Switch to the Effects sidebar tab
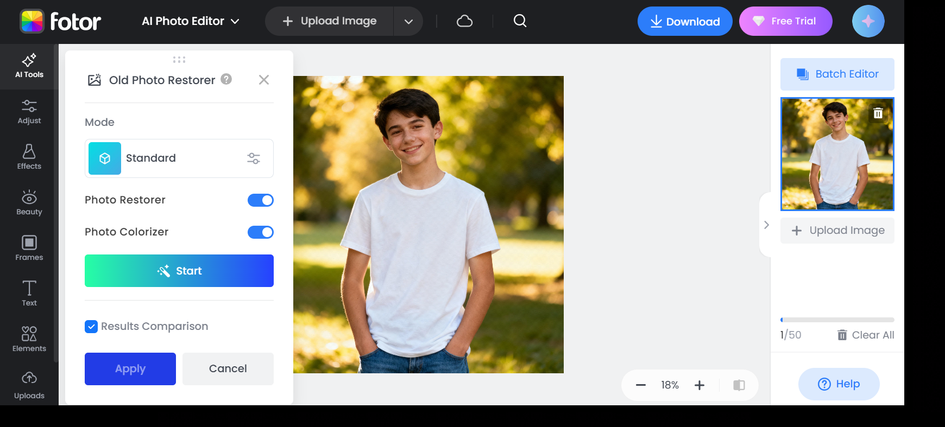 (x=29, y=157)
